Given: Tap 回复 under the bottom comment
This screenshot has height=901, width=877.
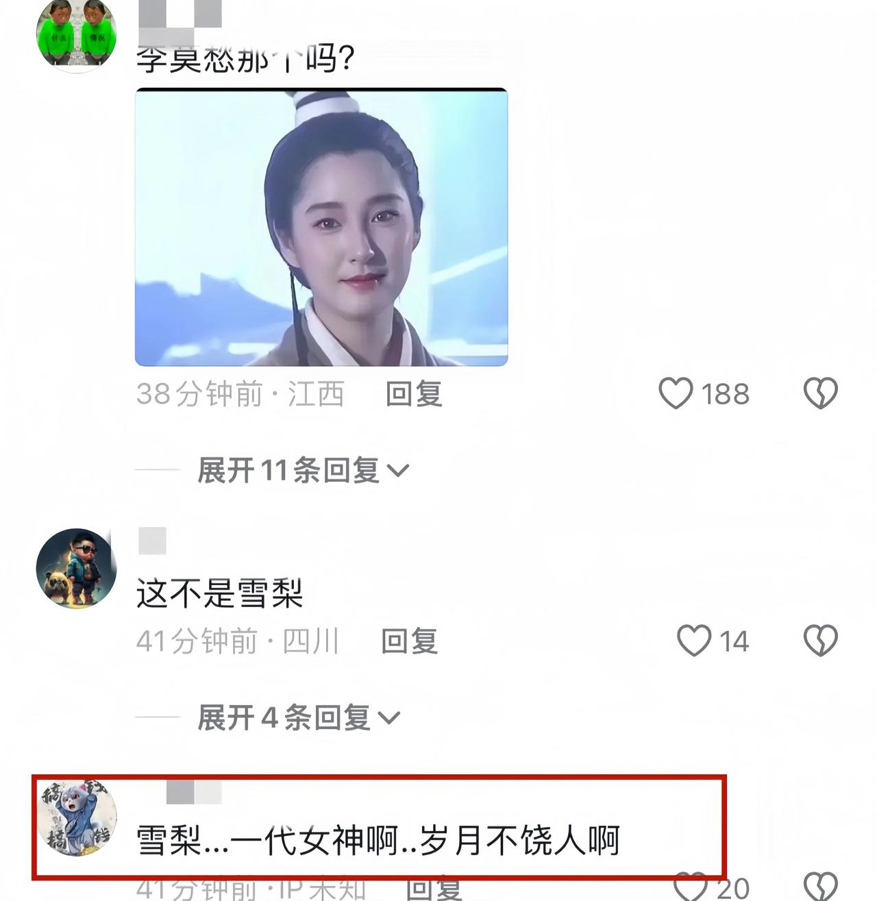Looking at the screenshot, I should tap(434, 889).
